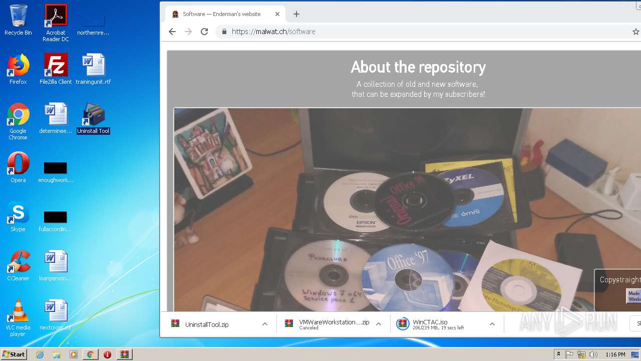Expand options for WinCTAC.iso download
The width and height of the screenshot is (641, 361).
[492, 324]
